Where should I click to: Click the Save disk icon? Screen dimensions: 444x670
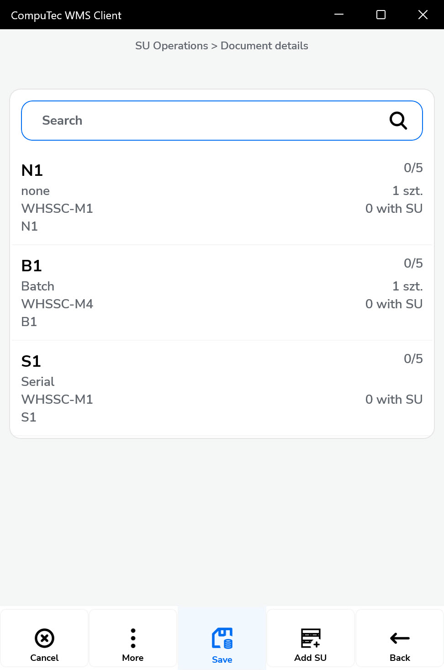tap(222, 638)
